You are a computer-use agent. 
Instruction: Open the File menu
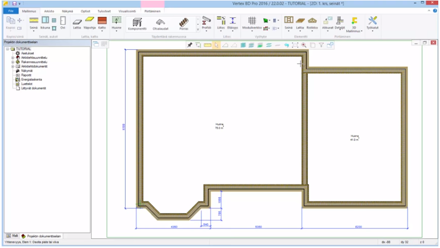point(10,10)
